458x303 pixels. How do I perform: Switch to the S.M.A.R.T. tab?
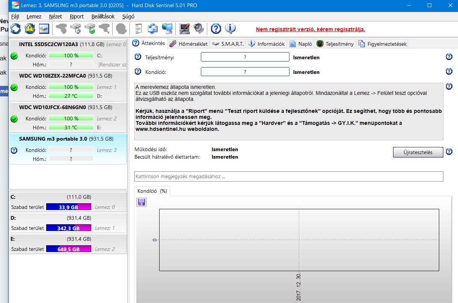[228, 44]
